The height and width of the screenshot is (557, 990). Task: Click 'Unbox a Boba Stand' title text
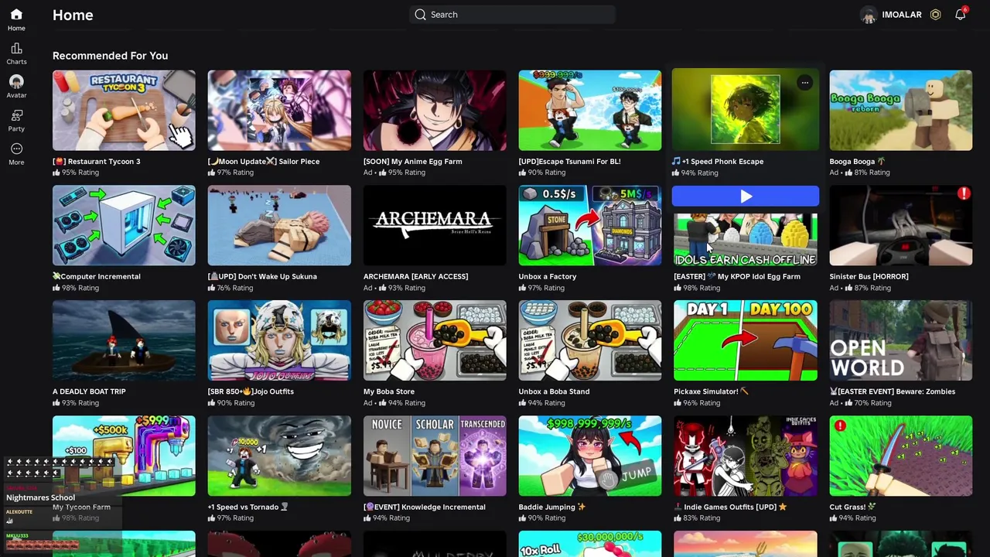(554, 391)
